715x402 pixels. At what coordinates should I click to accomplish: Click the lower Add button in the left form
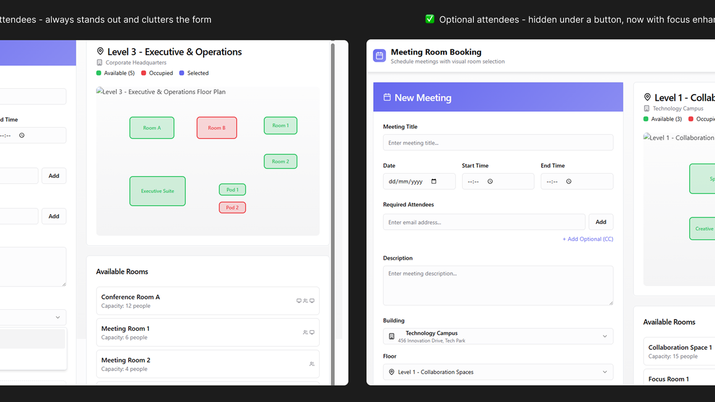coord(54,216)
